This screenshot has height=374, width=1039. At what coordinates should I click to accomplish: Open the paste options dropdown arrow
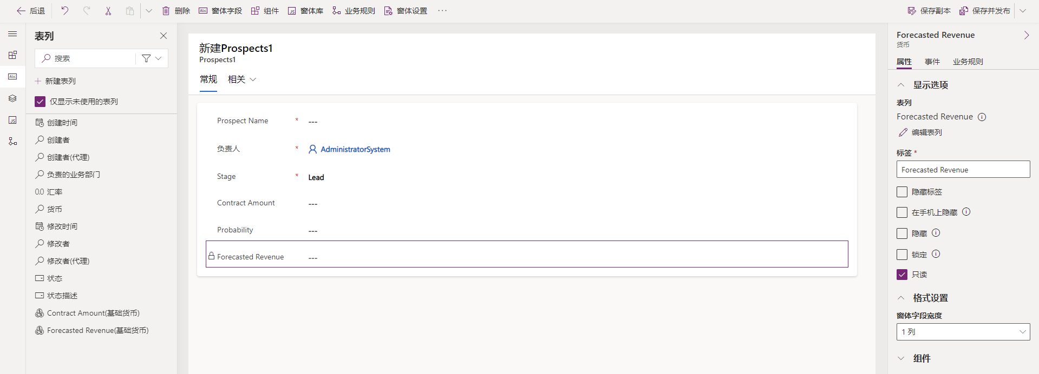pos(149,11)
